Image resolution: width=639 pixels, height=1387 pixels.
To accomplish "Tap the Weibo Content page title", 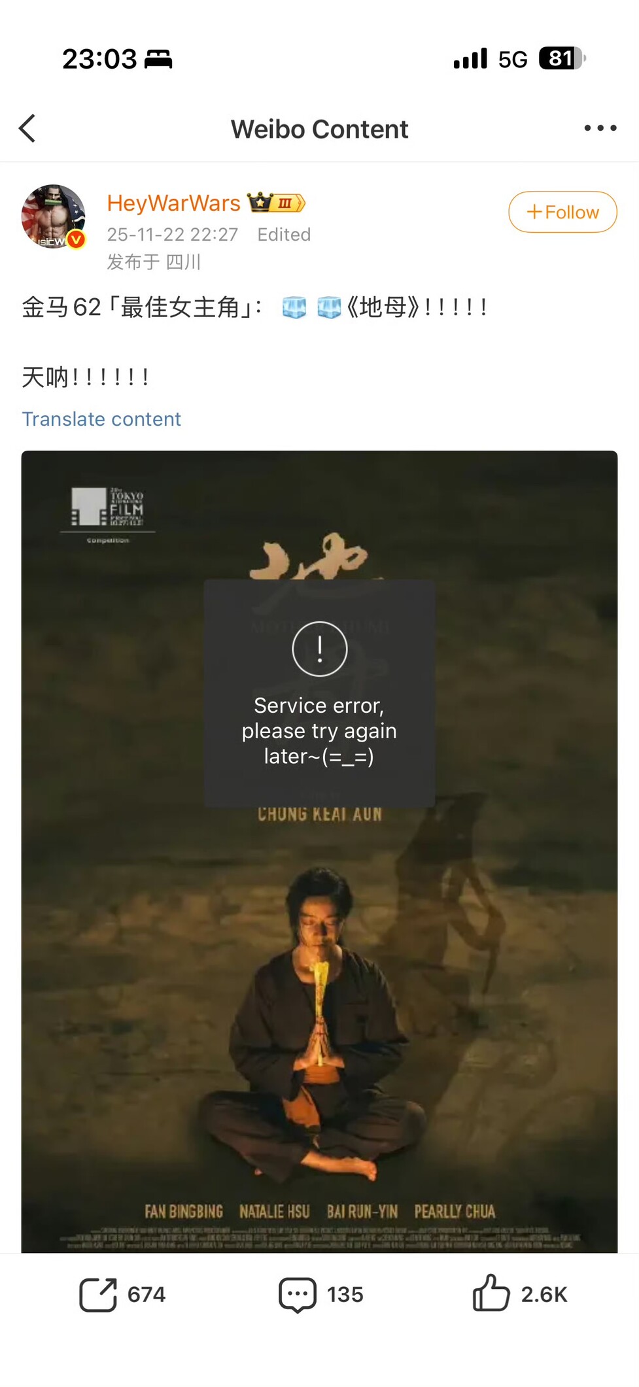I will pyautogui.click(x=319, y=129).
